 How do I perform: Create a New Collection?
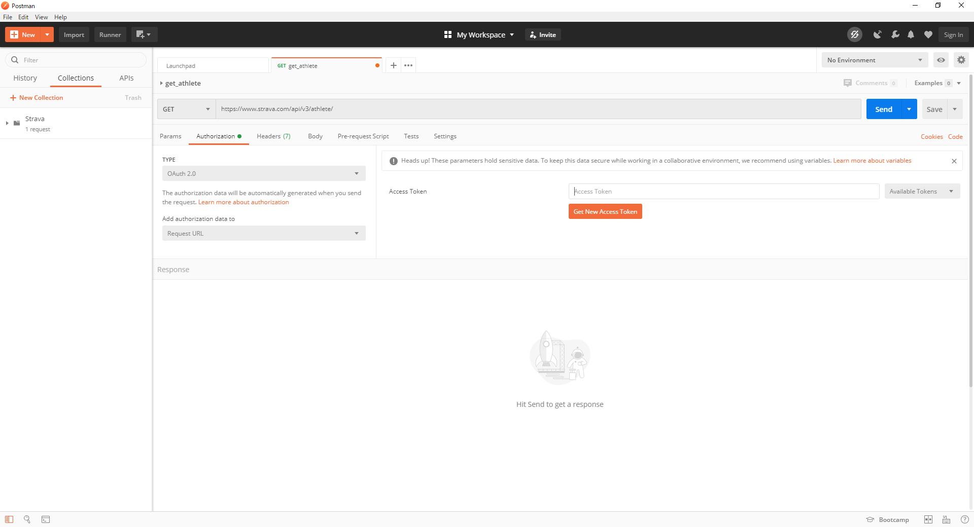click(37, 97)
